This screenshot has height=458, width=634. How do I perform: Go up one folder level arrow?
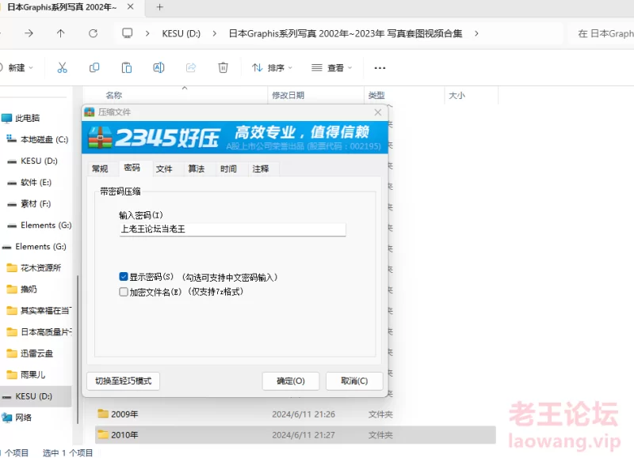coord(61,33)
